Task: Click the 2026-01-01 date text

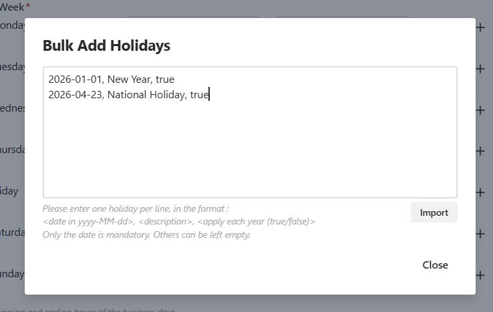Action: pyautogui.click(x=75, y=80)
